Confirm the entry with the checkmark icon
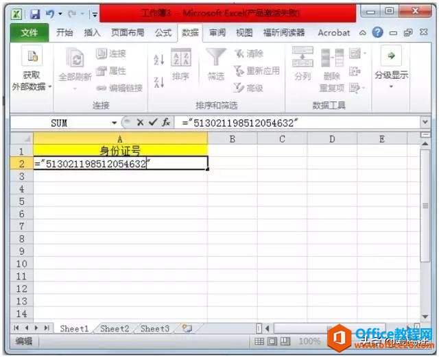The width and height of the screenshot is (439, 357). [x=153, y=122]
